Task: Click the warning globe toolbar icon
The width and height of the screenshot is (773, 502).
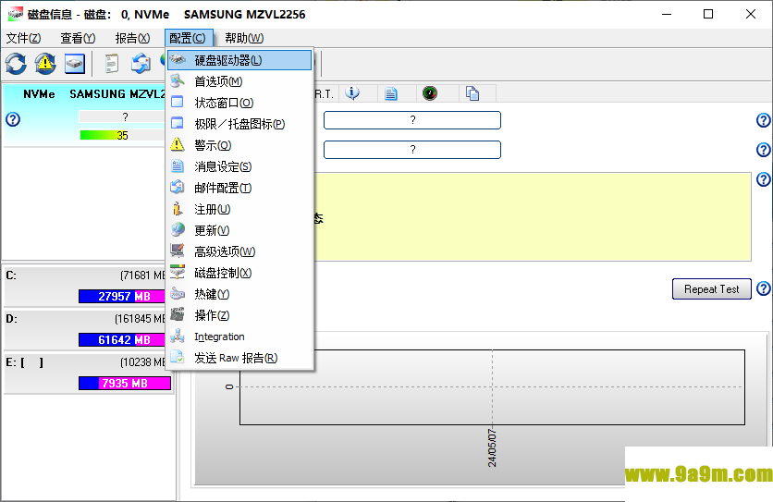Action: 45,64
